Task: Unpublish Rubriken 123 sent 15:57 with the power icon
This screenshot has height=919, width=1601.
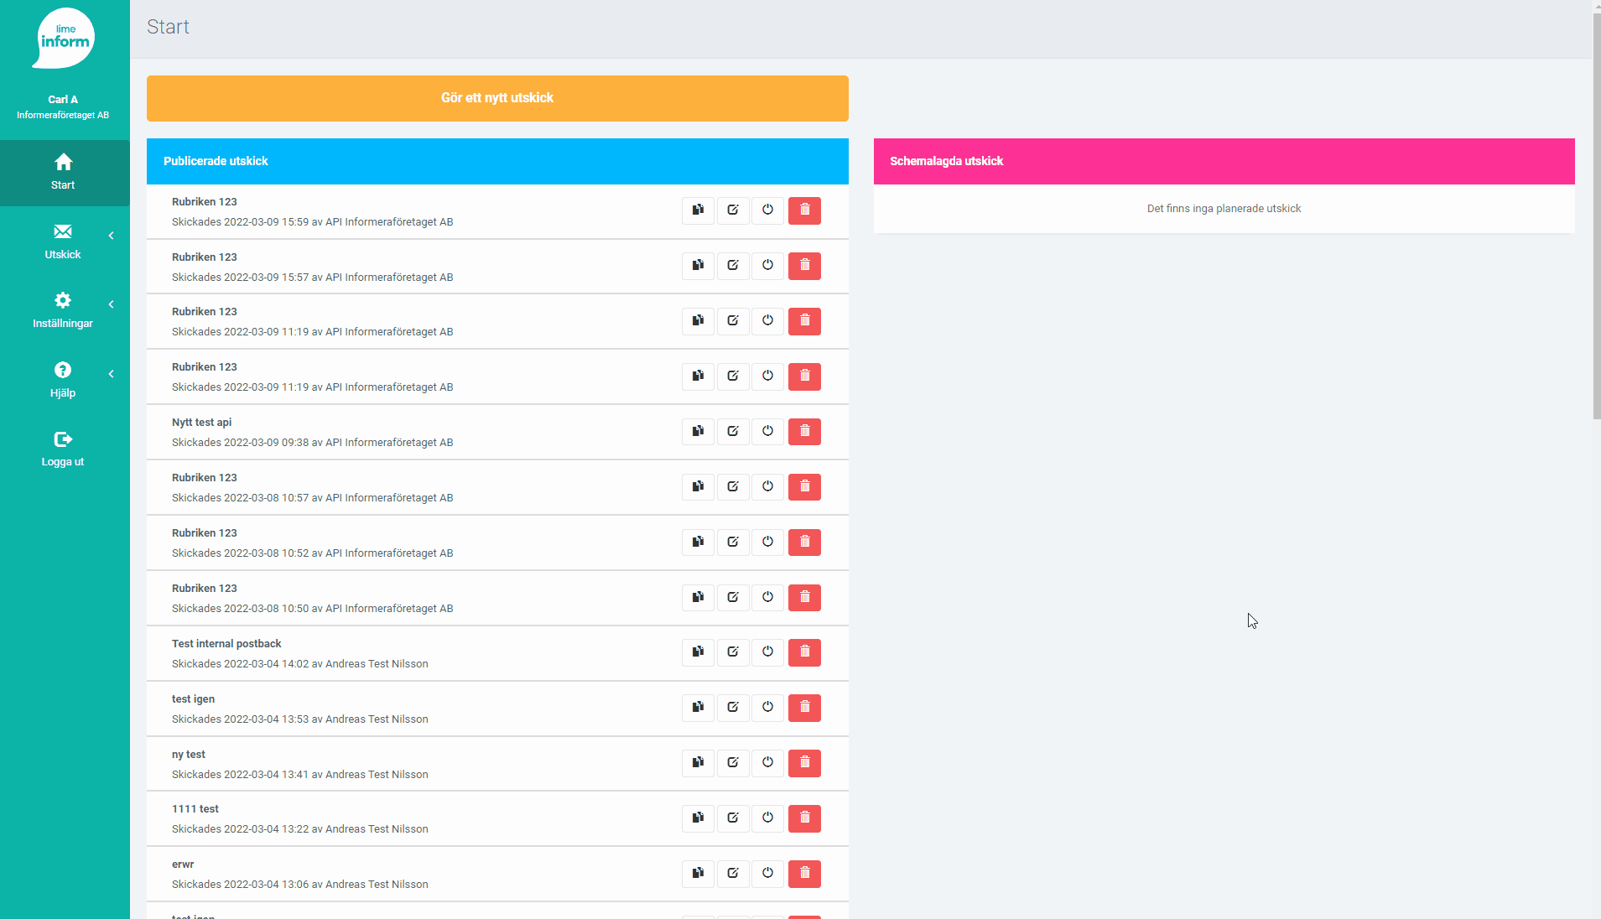Action: (x=767, y=266)
